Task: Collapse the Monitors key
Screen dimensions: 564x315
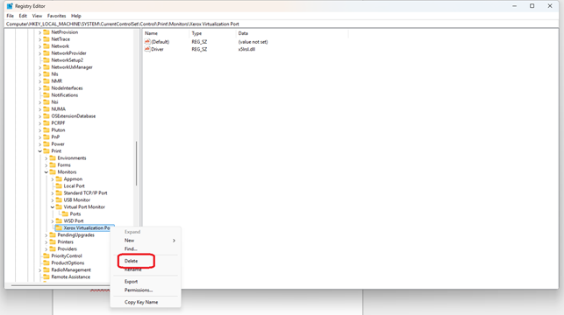Action: pos(46,172)
